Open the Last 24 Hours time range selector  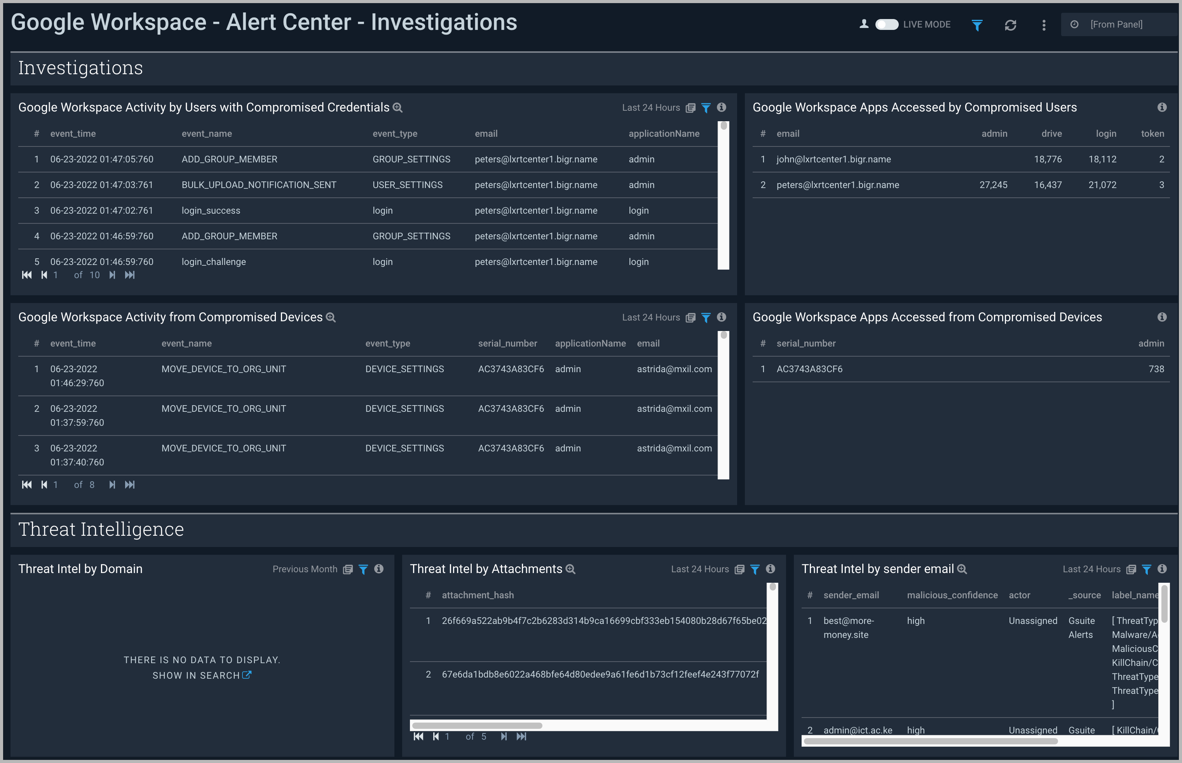click(x=651, y=108)
